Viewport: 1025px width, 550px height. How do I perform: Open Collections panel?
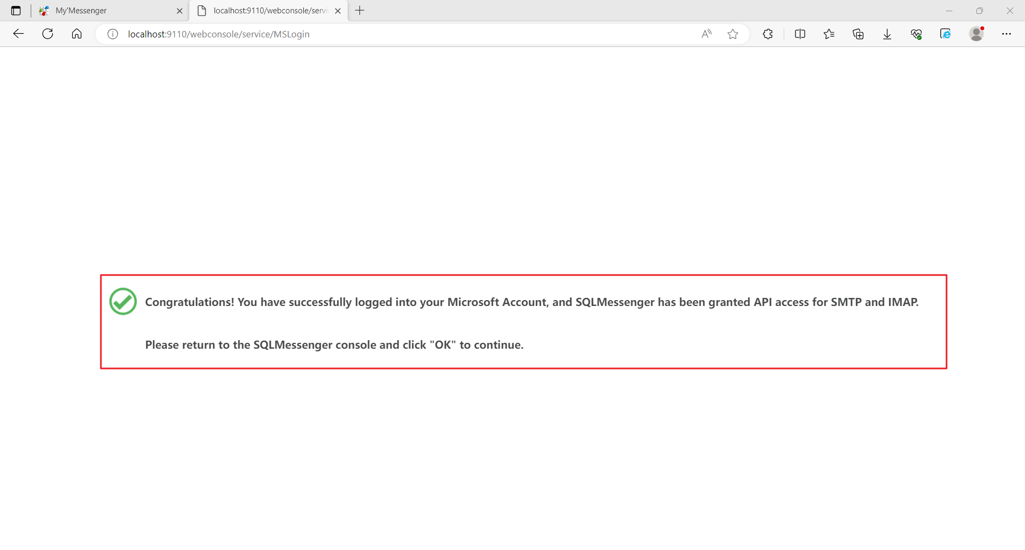coord(858,34)
